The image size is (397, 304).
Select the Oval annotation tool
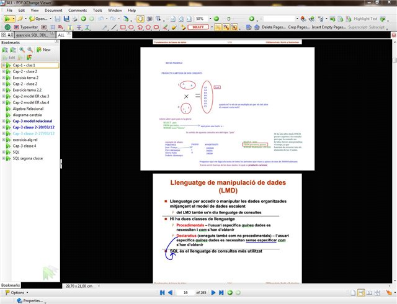[x=131, y=27]
